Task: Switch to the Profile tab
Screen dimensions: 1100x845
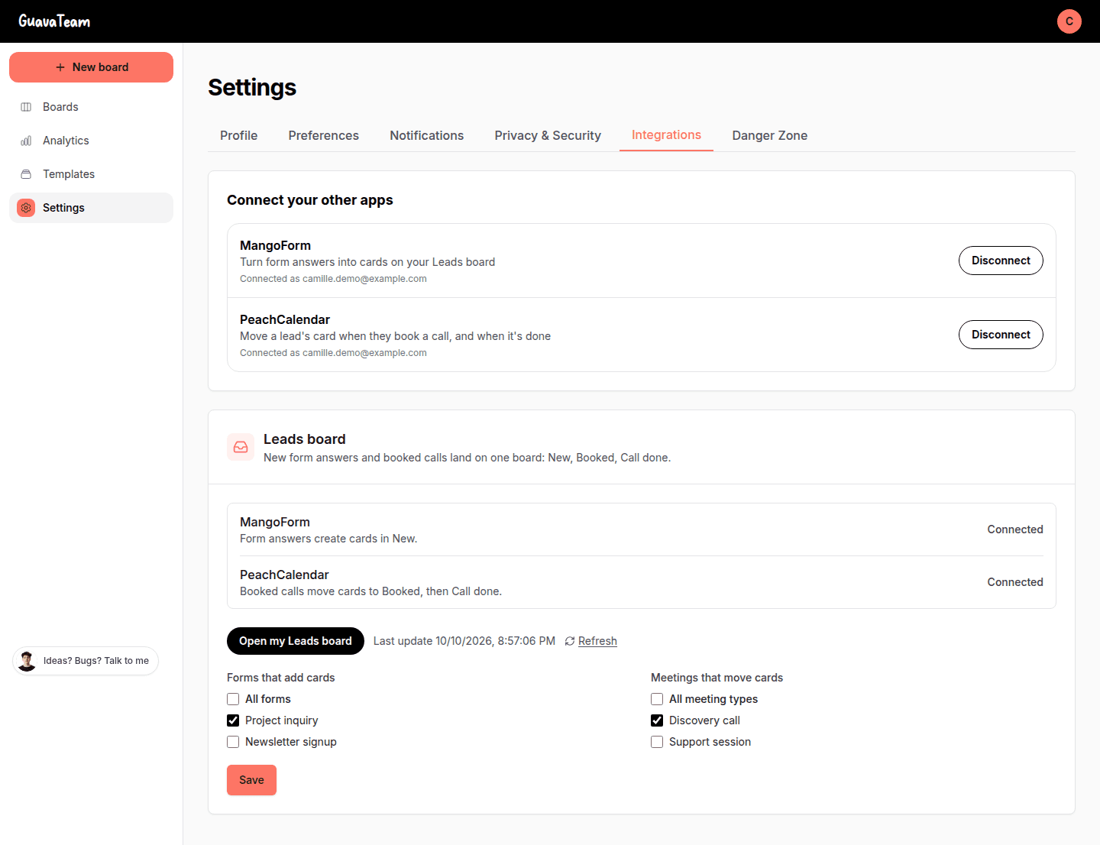Action: tap(238, 135)
